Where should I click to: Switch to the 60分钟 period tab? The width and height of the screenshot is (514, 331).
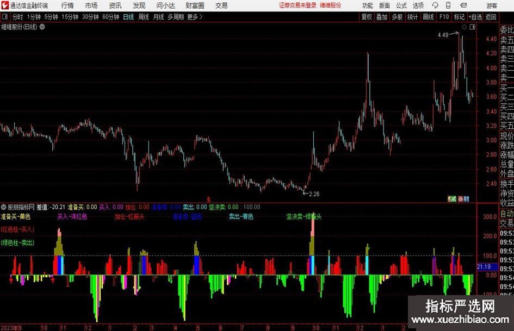pyautogui.click(x=111, y=17)
